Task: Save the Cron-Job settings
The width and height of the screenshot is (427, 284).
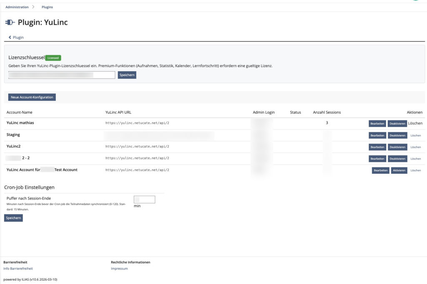Action: click(13, 218)
